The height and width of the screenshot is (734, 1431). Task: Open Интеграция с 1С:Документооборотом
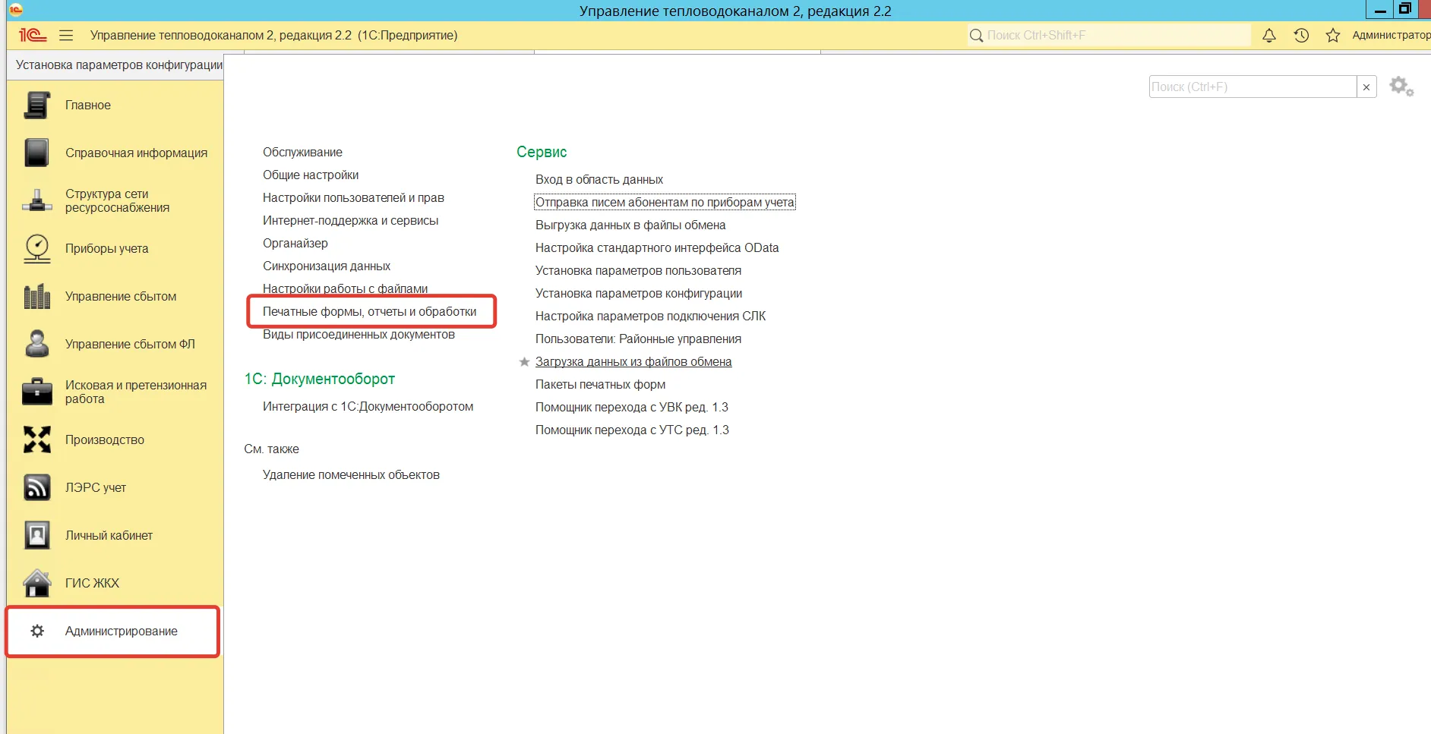coord(368,406)
